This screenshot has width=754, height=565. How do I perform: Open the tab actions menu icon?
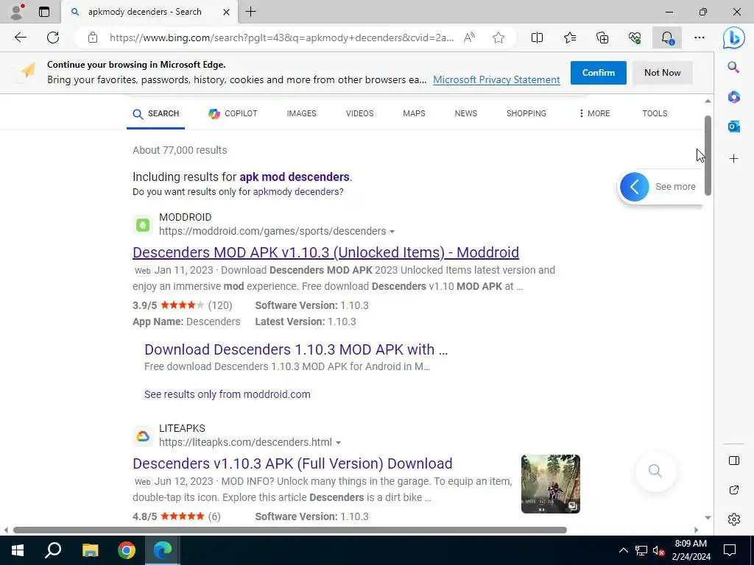[x=43, y=12]
